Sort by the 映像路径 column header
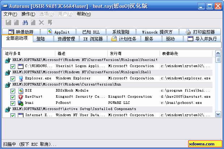This screenshot has width=224, height=149. 186,53
